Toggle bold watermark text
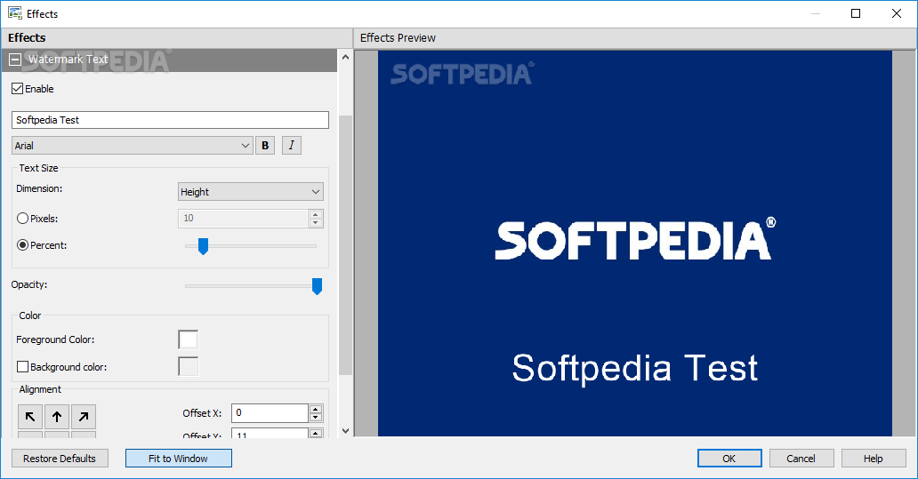 pyautogui.click(x=265, y=146)
